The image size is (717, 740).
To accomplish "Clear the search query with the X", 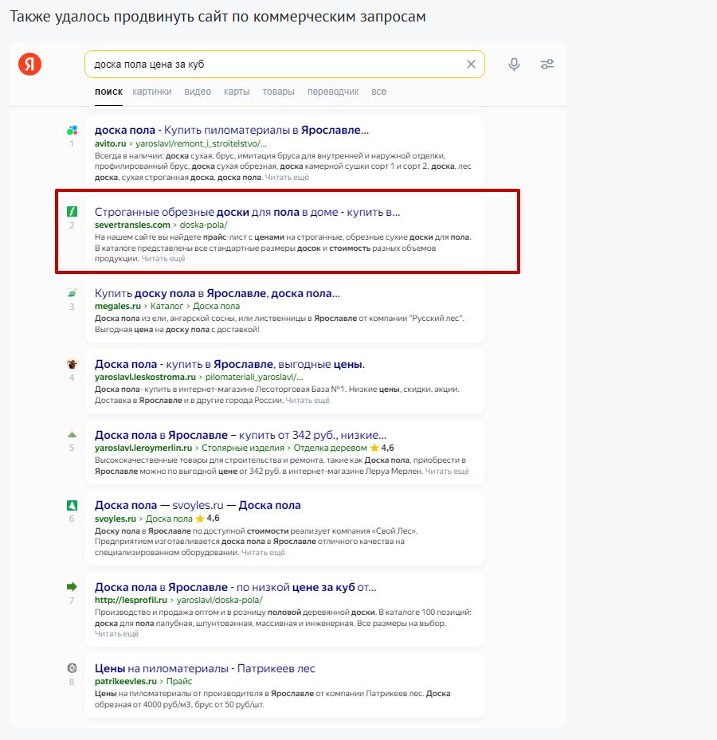I will (471, 65).
